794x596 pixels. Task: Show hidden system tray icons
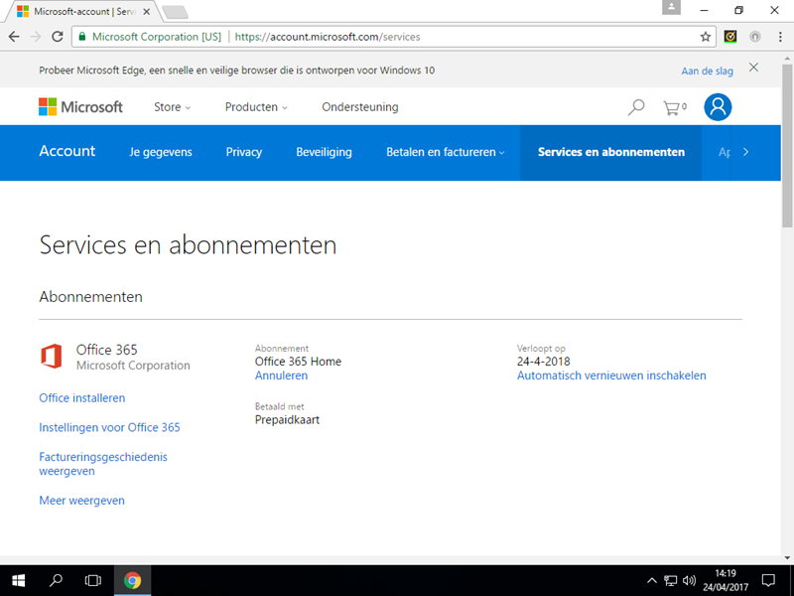652,581
